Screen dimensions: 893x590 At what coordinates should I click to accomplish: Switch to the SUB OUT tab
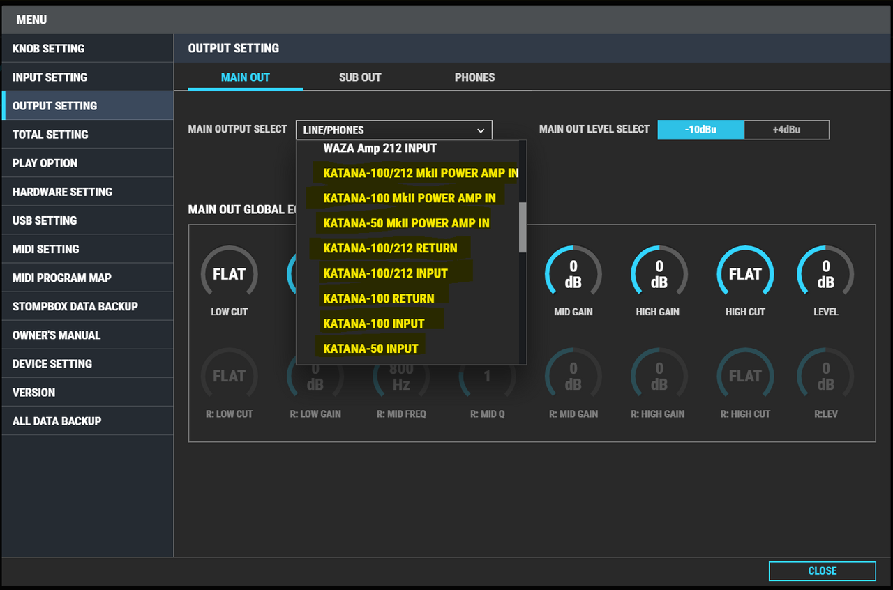360,77
